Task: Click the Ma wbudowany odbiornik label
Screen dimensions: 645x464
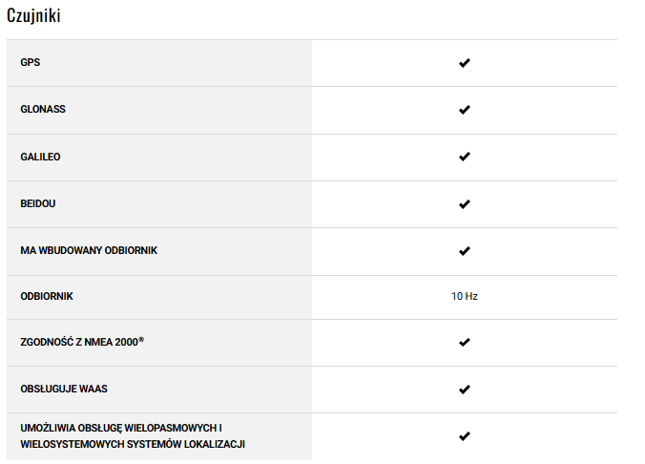Action: tap(89, 250)
